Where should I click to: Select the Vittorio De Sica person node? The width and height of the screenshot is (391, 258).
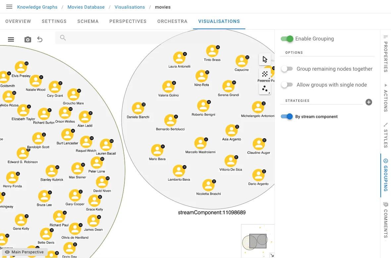tap(231, 161)
